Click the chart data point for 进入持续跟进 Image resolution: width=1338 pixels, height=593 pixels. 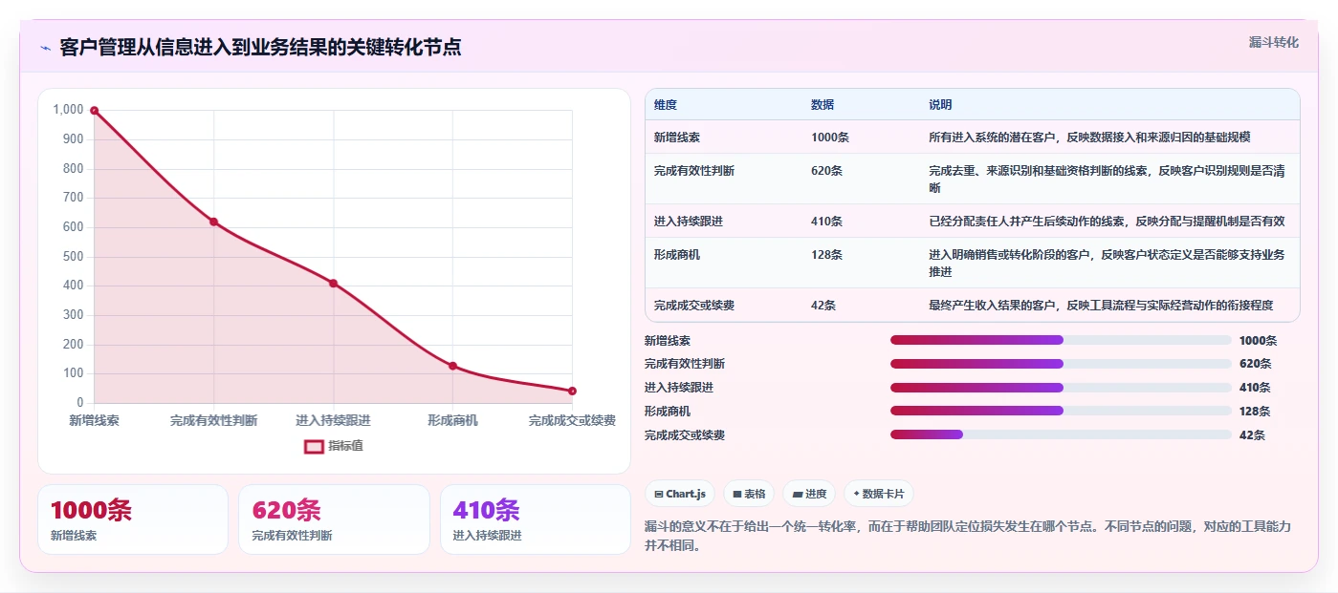[333, 283]
